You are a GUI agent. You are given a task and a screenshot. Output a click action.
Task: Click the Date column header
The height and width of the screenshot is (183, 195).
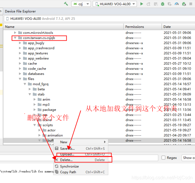click(178, 27)
